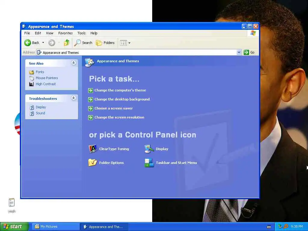Click Choose a screen saver link
308x231 pixels.
point(113,108)
